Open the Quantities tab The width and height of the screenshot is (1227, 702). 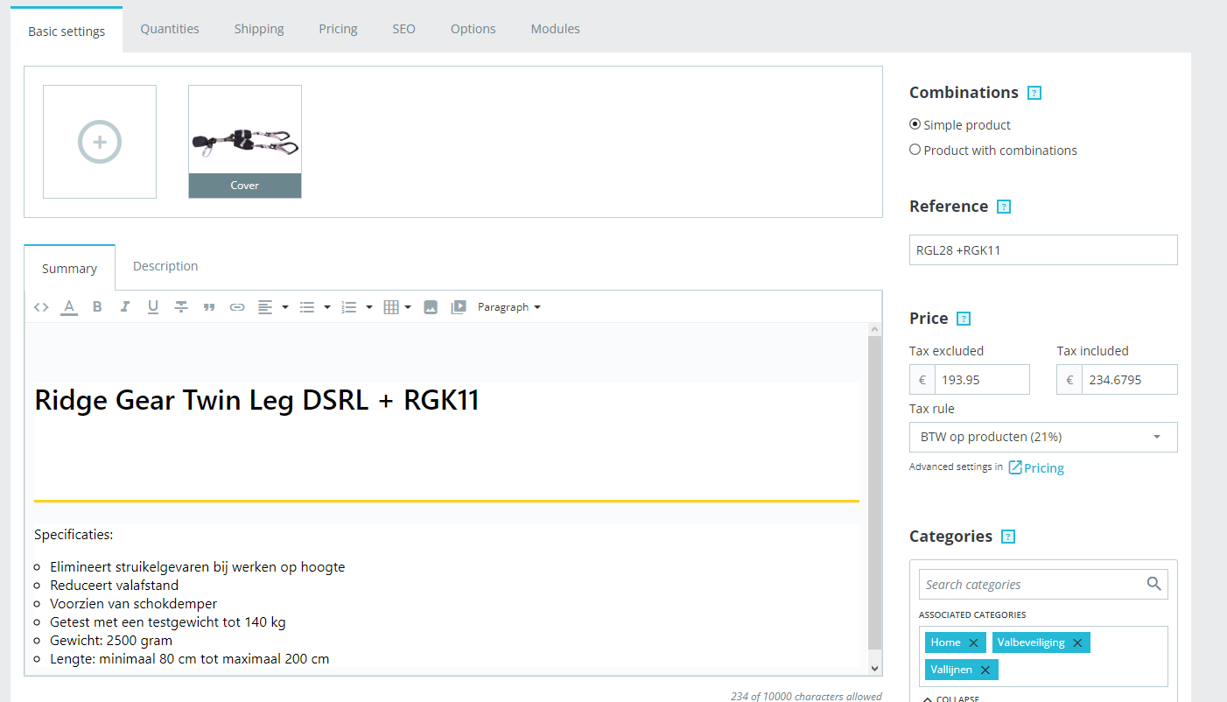pos(170,29)
